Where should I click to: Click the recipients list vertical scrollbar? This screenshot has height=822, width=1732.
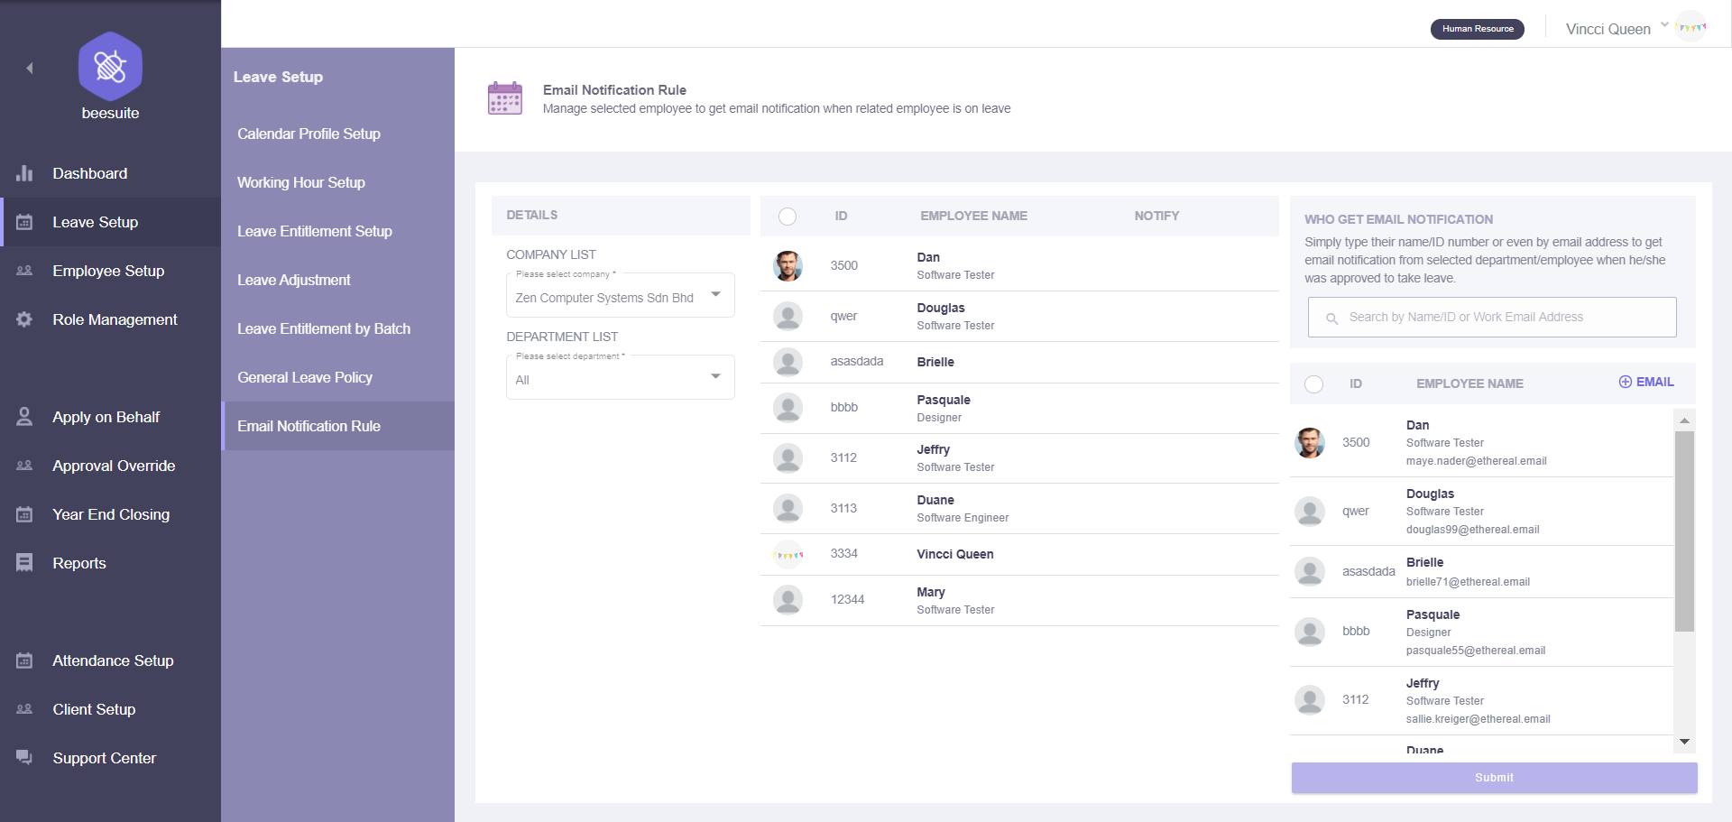coord(1684,531)
